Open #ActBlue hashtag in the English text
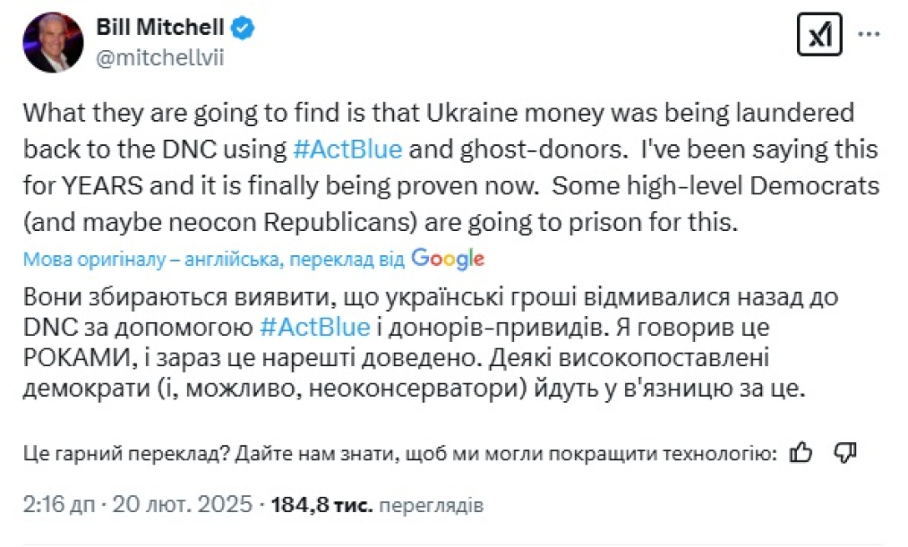This screenshot has height=547, width=908. [x=349, y=149]
